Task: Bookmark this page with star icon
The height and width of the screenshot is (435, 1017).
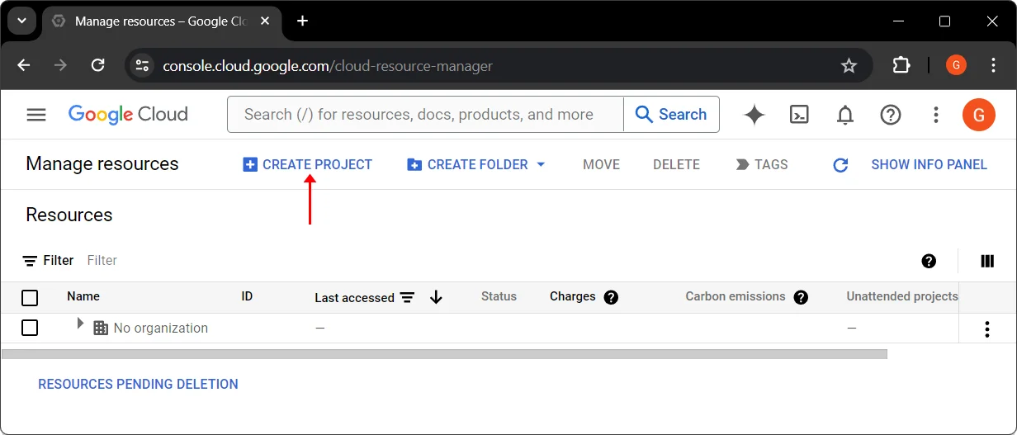Action: pos(849,65)
